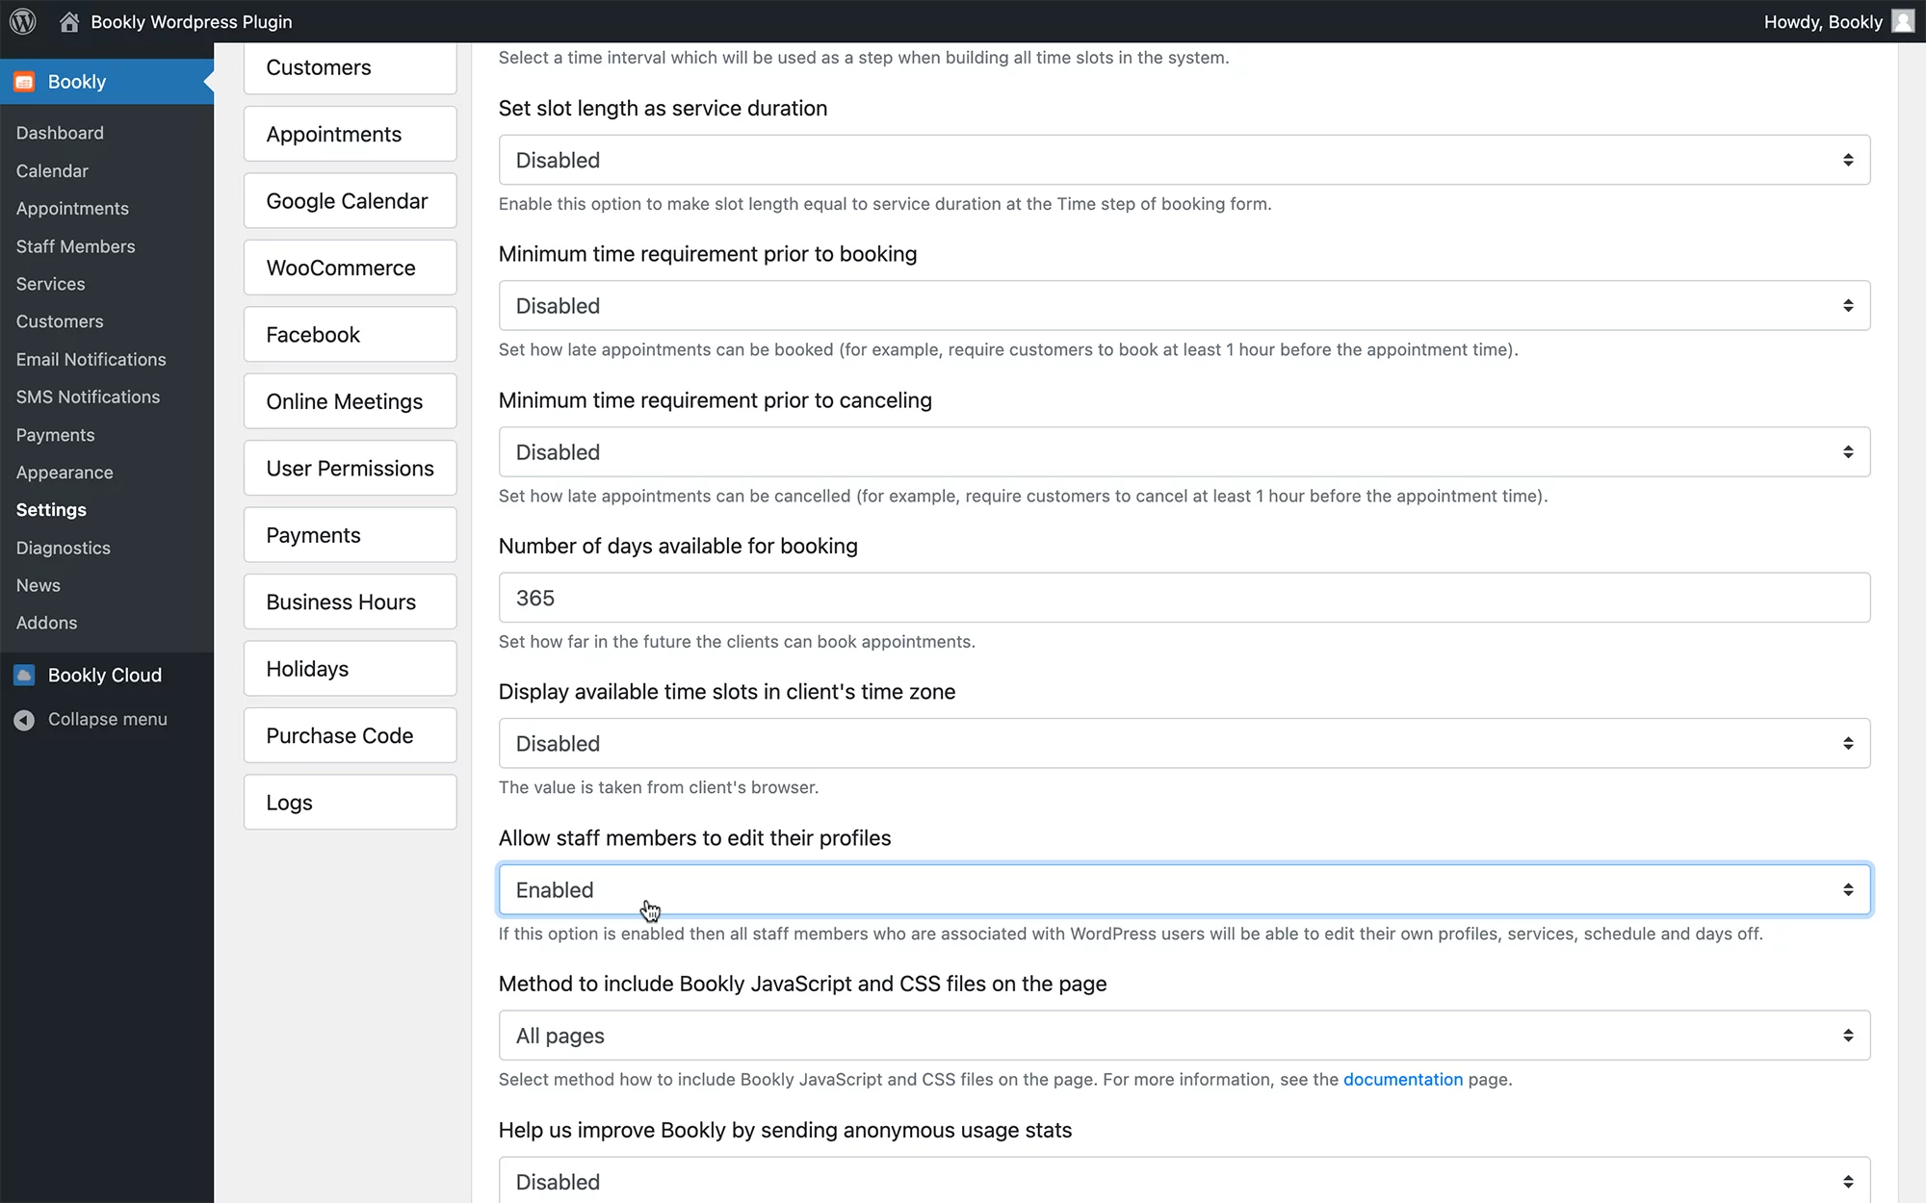Click the documentation hyperlink for CSS files
Image resolution: width=1926 pixels, height=1203 pixels.
pos(1402,1078)
